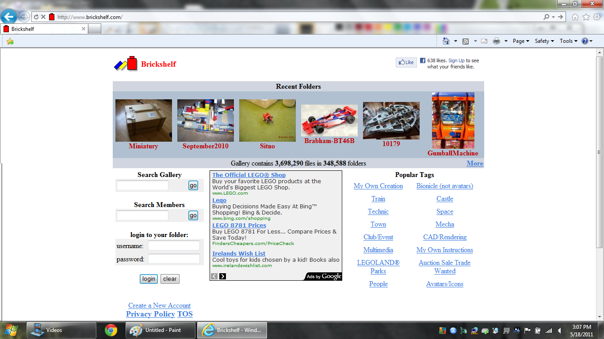Click go button for Search Members
Image resolution: width=604 pixels, height=339 pixels.
(x=193, y=215)
